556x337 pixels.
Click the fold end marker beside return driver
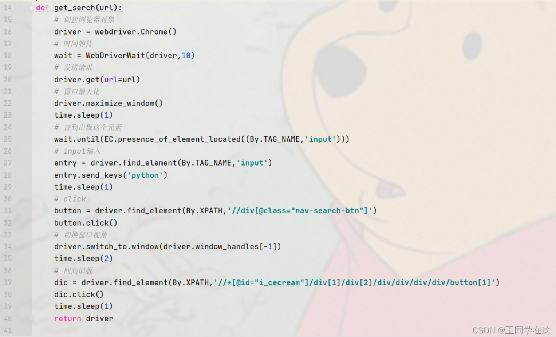[32, 318]
